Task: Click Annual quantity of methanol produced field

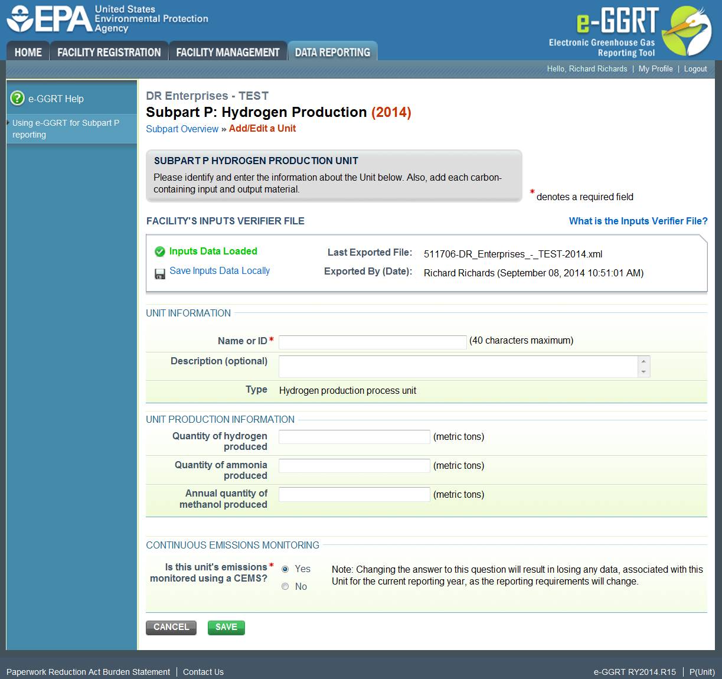Action: (354, 495)
